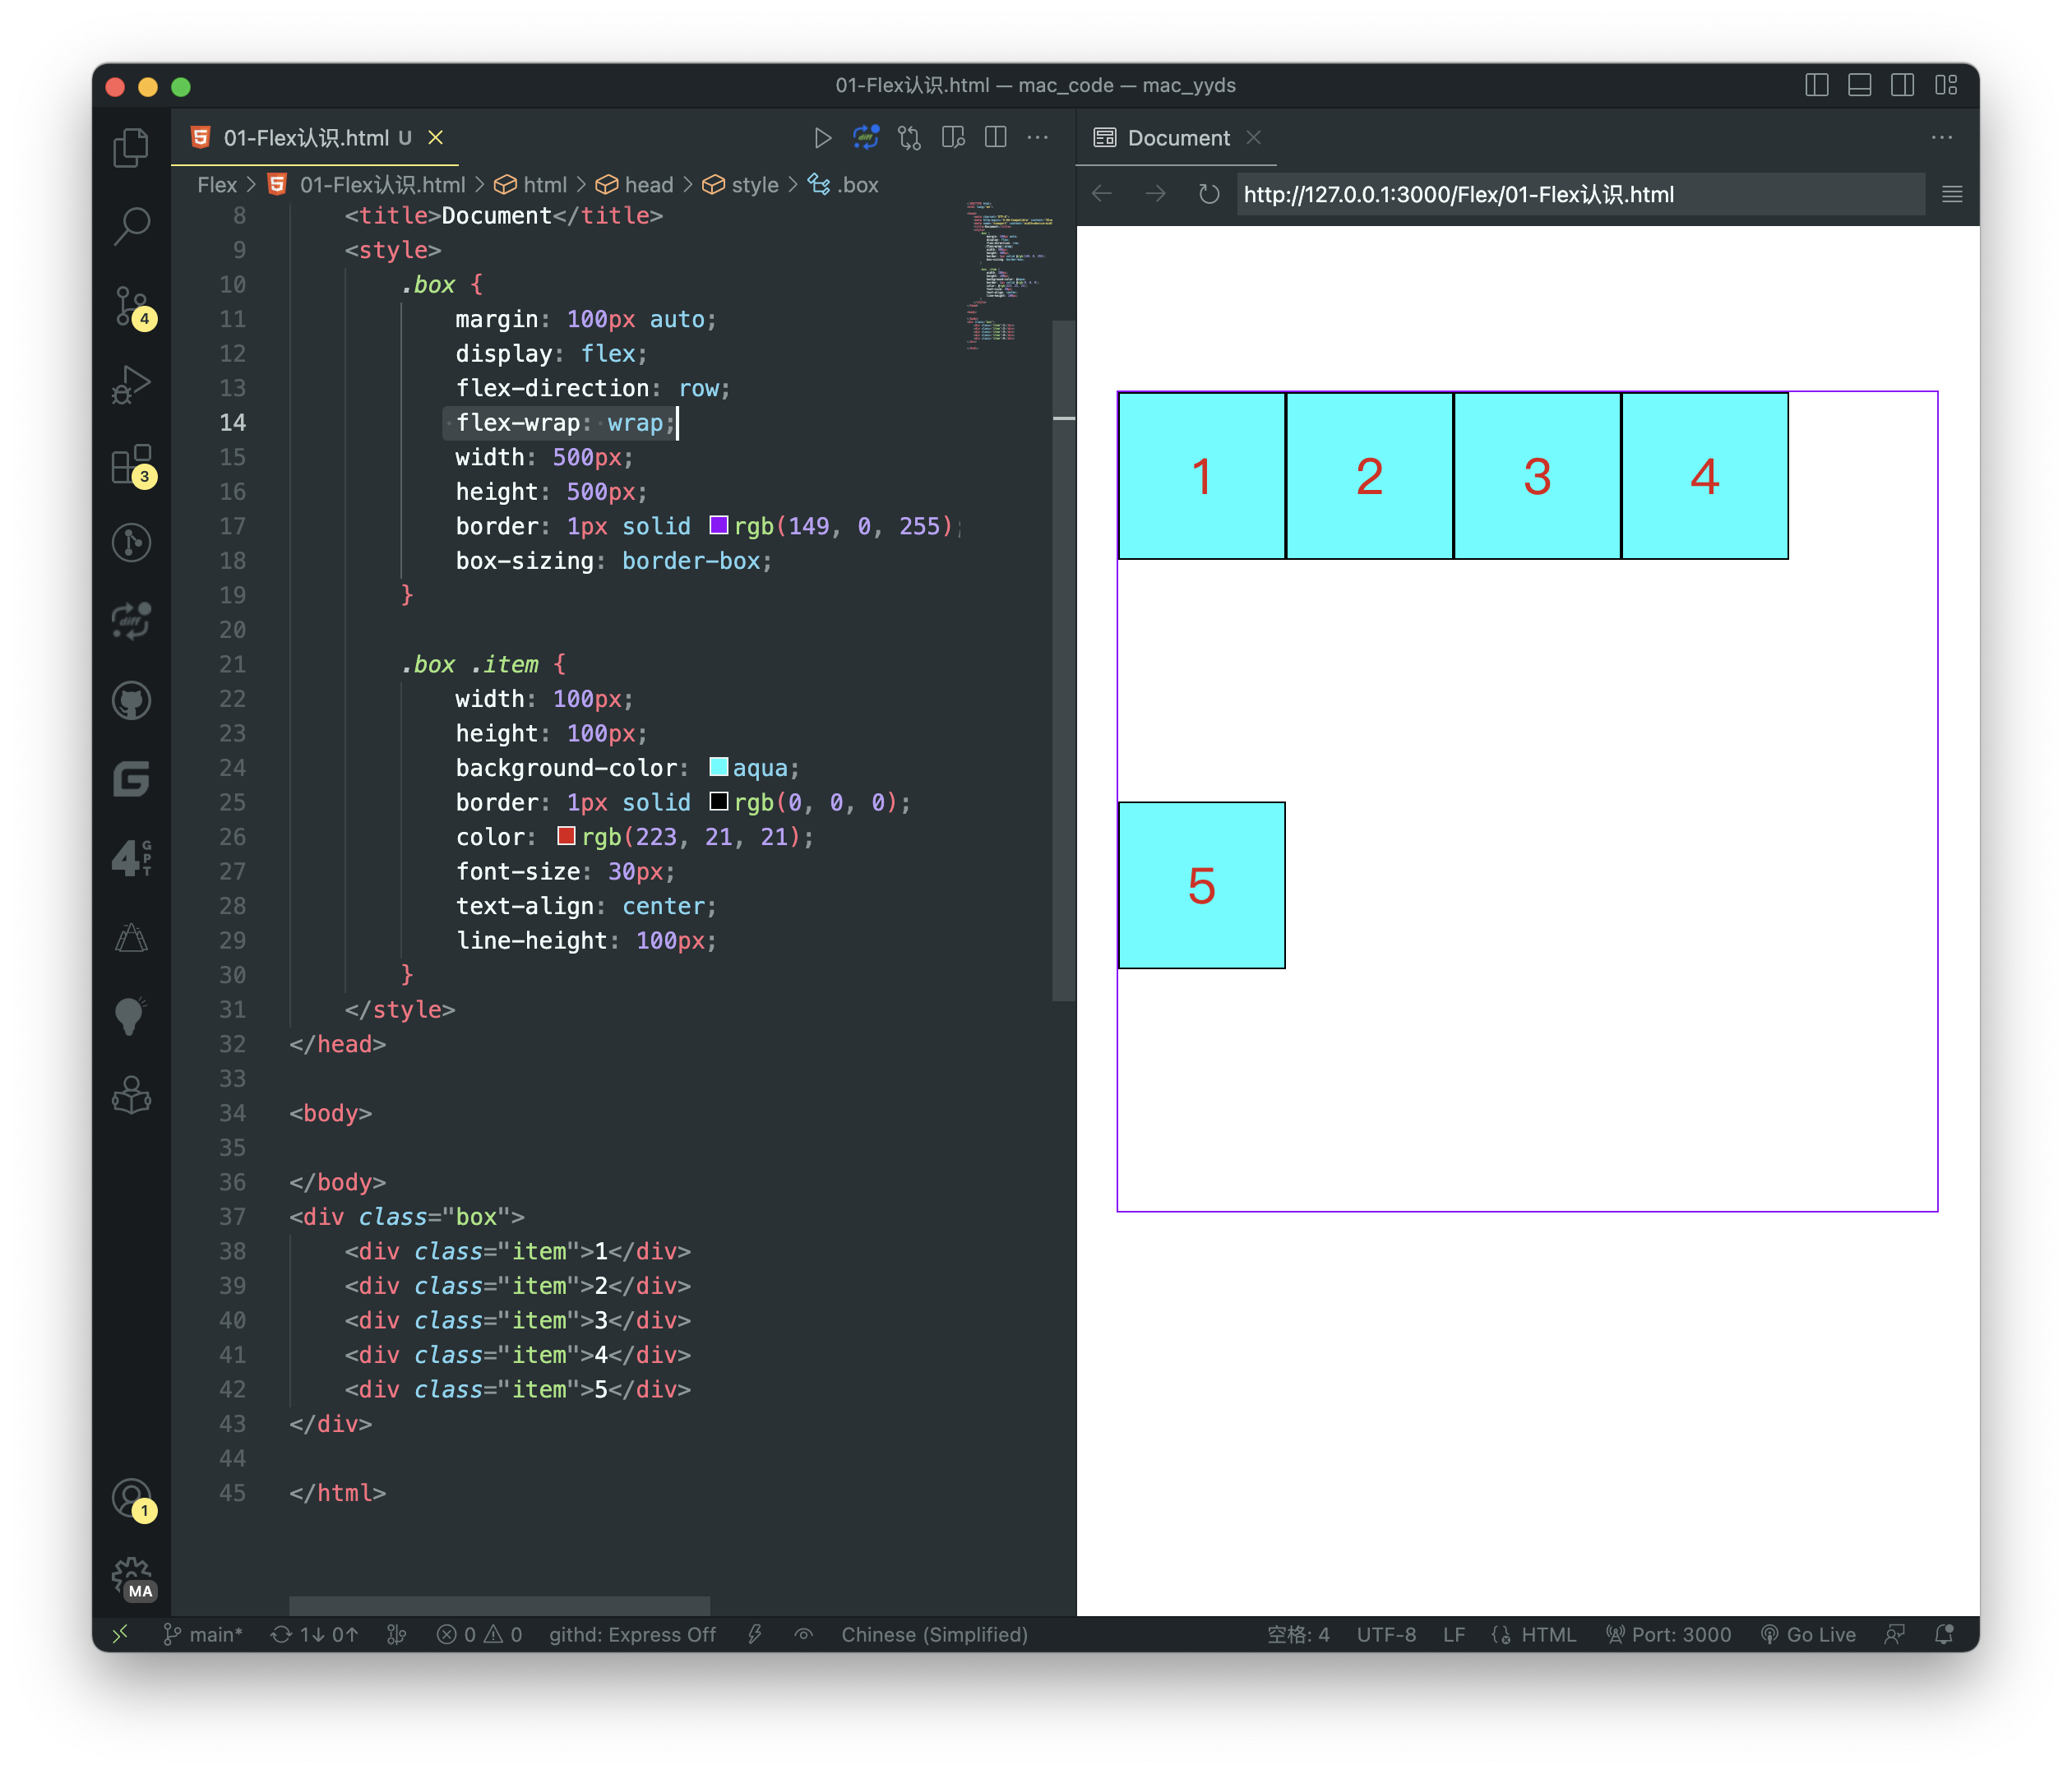
Task: Open the Accounts icon with badge 1
Action: tap(131, 1499)
